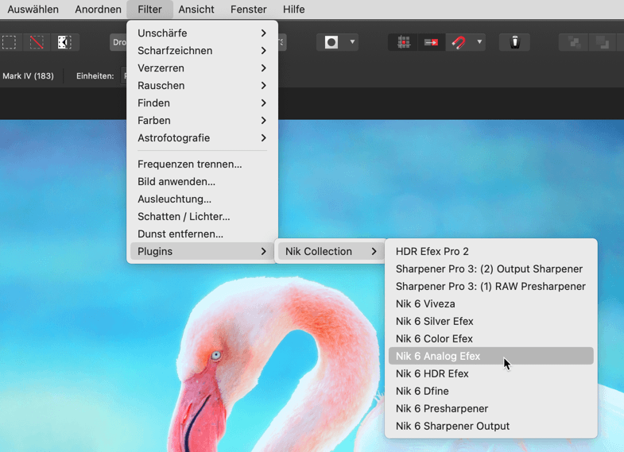The height and width of the screenshot is (452, 624).
Task: Choose Ausleuchtung… filter
Action: (x=202, y=199)
